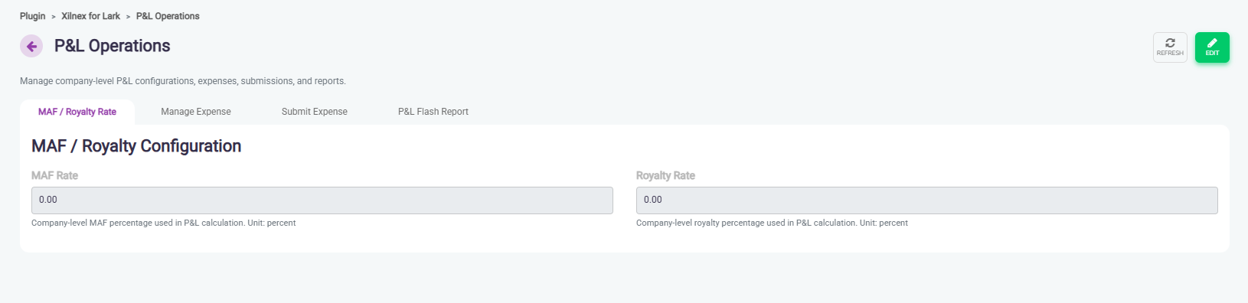Click the breadcrumb separator after Plugin
Screen dimensions: 1248x303
click(x=54, y=17)
